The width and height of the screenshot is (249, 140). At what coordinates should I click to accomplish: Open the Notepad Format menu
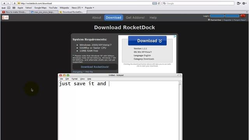pyautogui.click(x=74, y=79)
